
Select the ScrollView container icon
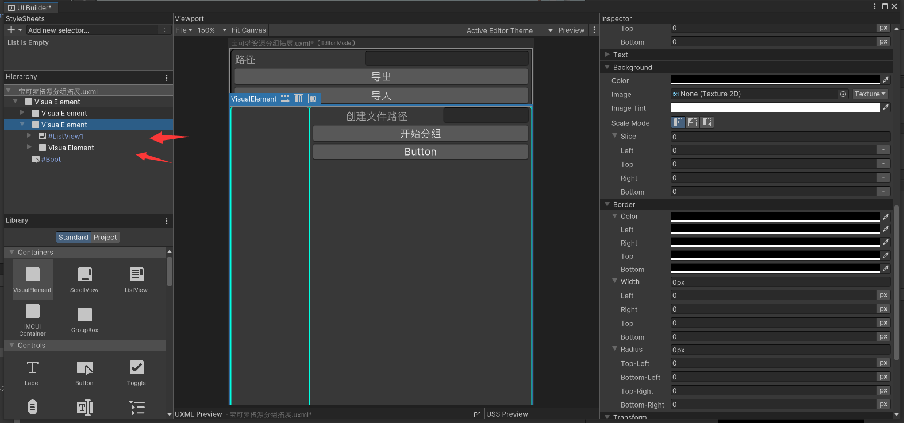(84, 274)
